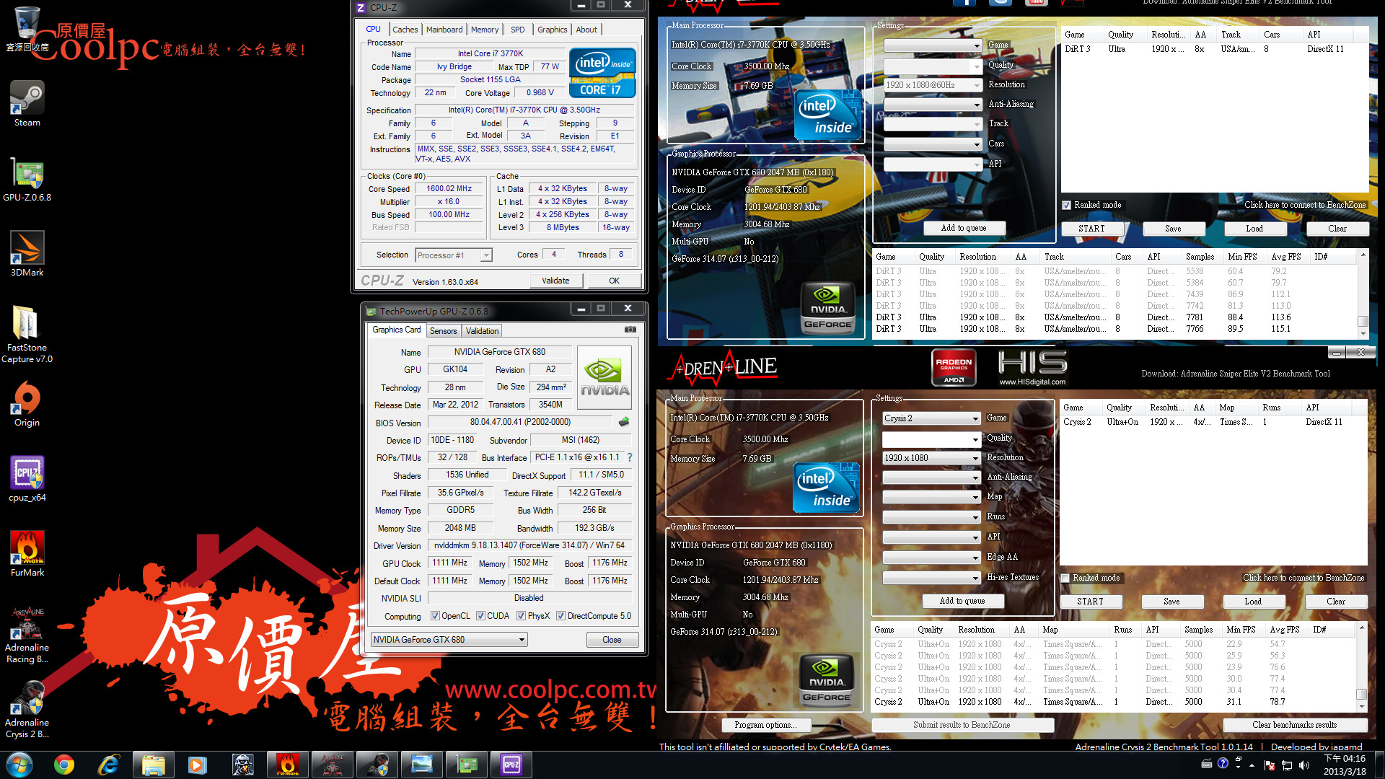This screenshot has height=779, width=1385.
Task: Switch to the Mainboard tab in CPU-Z
Action: (444, 30)
